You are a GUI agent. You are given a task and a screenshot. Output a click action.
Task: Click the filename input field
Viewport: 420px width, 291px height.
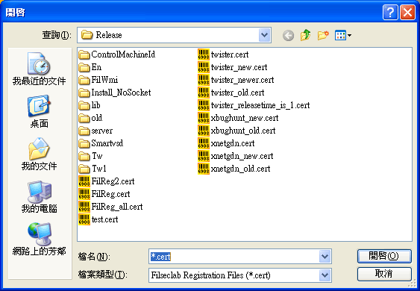(x=234, y=257)
